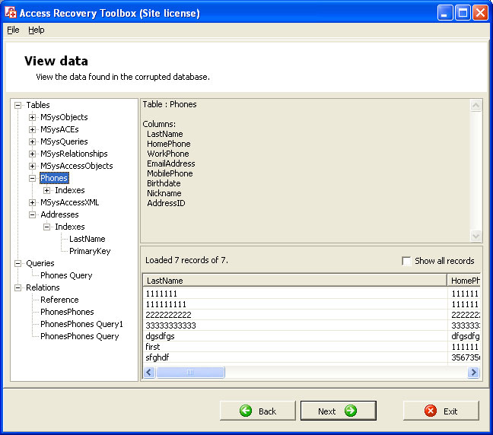Select the MSysRelationships tree item
This screenshot has width=493, height=435.
coord(74,154)
